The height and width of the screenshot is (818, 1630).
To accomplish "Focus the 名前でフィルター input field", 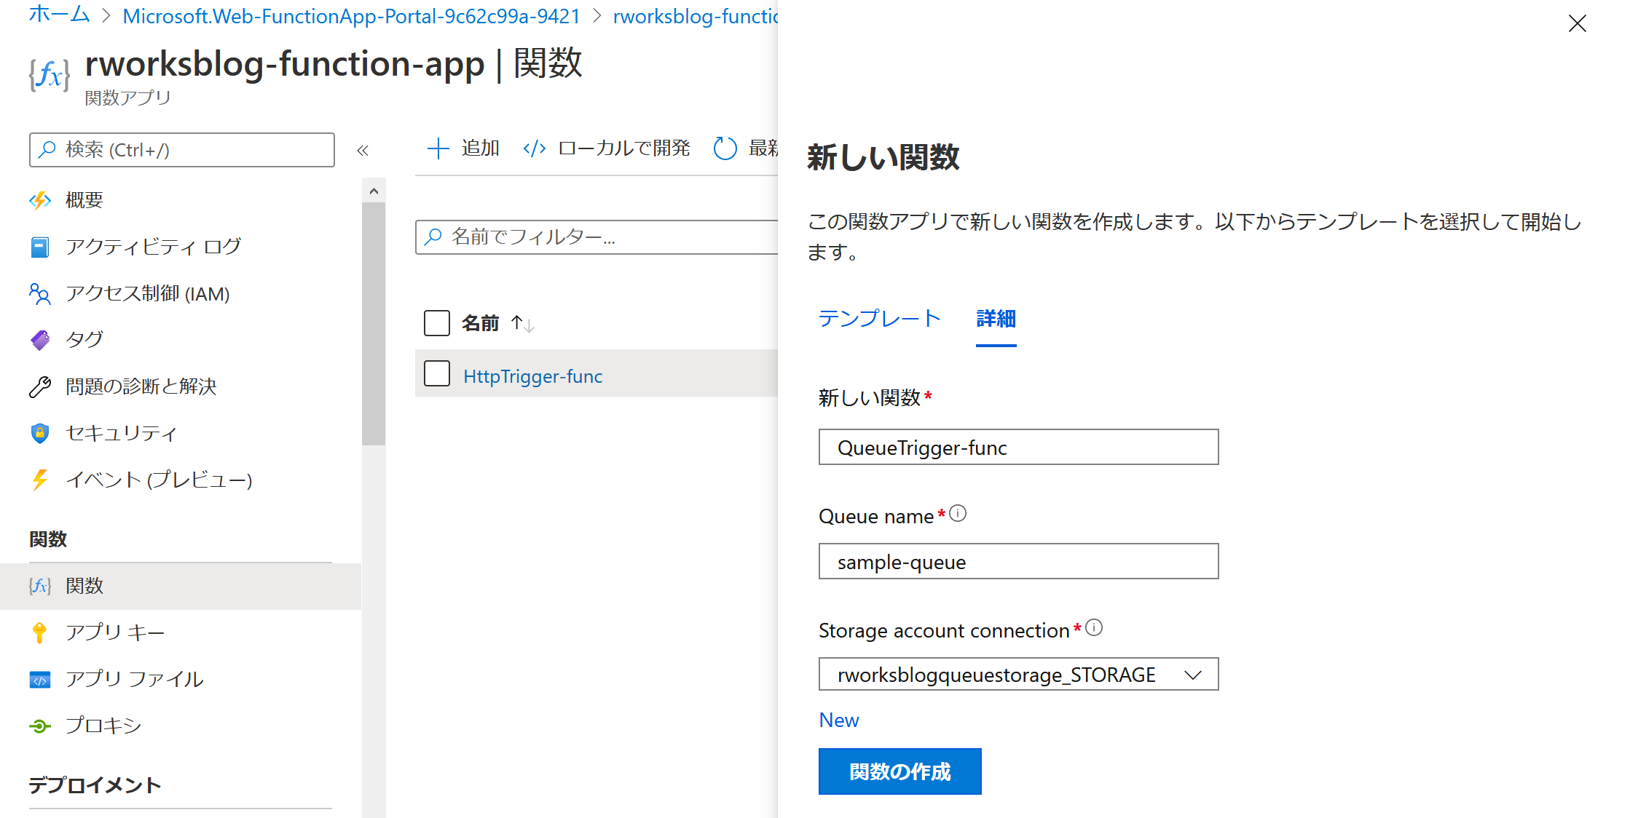I will 597,237.
